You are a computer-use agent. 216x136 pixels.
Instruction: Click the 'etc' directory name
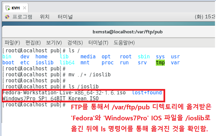tap(25, 63)
